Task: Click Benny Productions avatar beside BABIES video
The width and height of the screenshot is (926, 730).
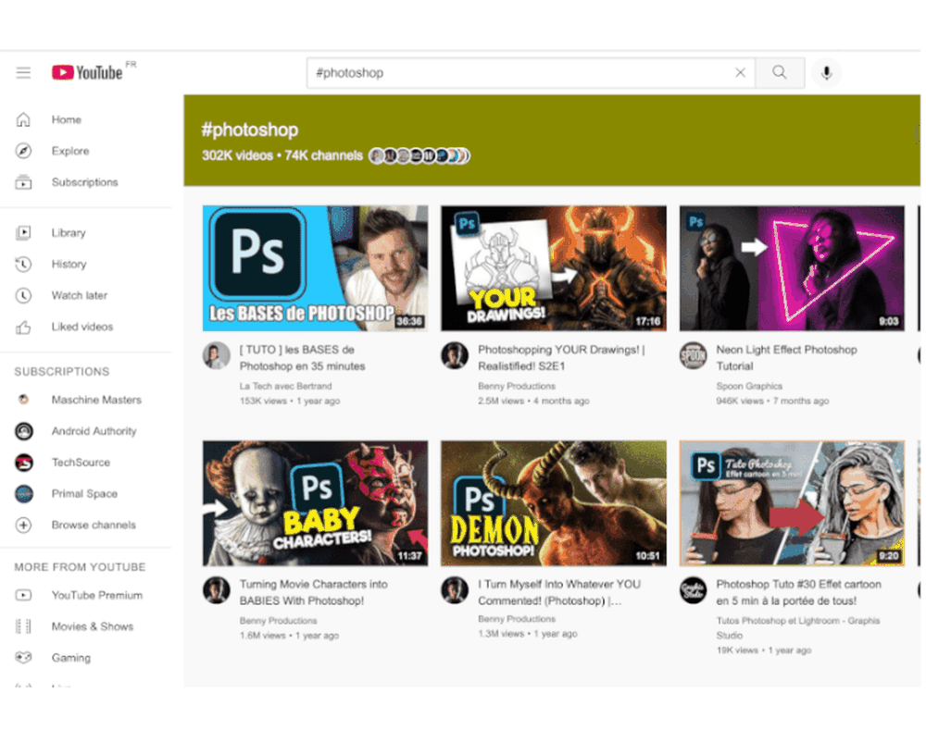Action: 217,590
